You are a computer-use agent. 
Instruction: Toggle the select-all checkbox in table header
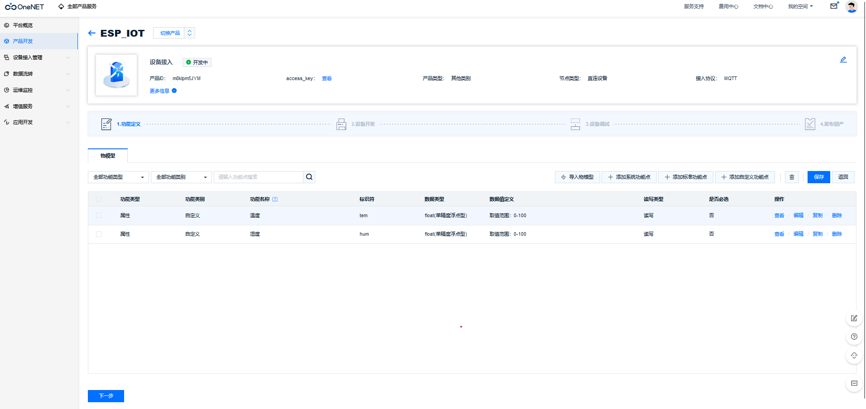[x=99, y=199]
